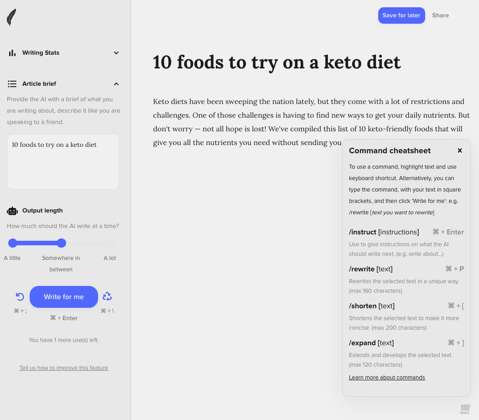Click the Writing Stats bar chart icon
The image size is (479, 420).
12,53
